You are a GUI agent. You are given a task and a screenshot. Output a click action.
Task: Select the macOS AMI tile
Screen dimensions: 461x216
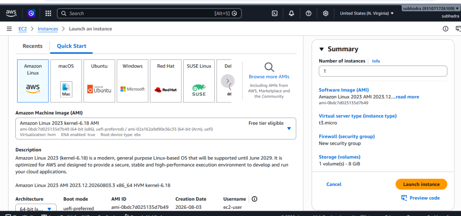coord(66,81)
